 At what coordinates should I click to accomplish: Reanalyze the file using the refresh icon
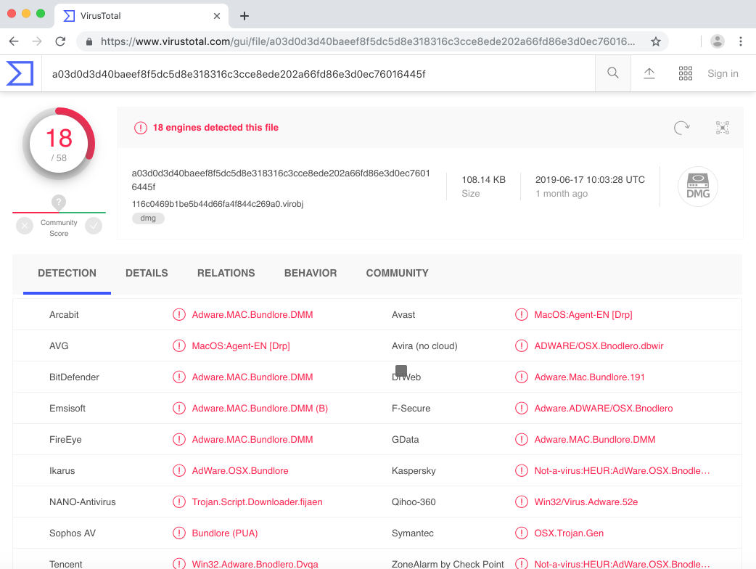coord(681,127)
